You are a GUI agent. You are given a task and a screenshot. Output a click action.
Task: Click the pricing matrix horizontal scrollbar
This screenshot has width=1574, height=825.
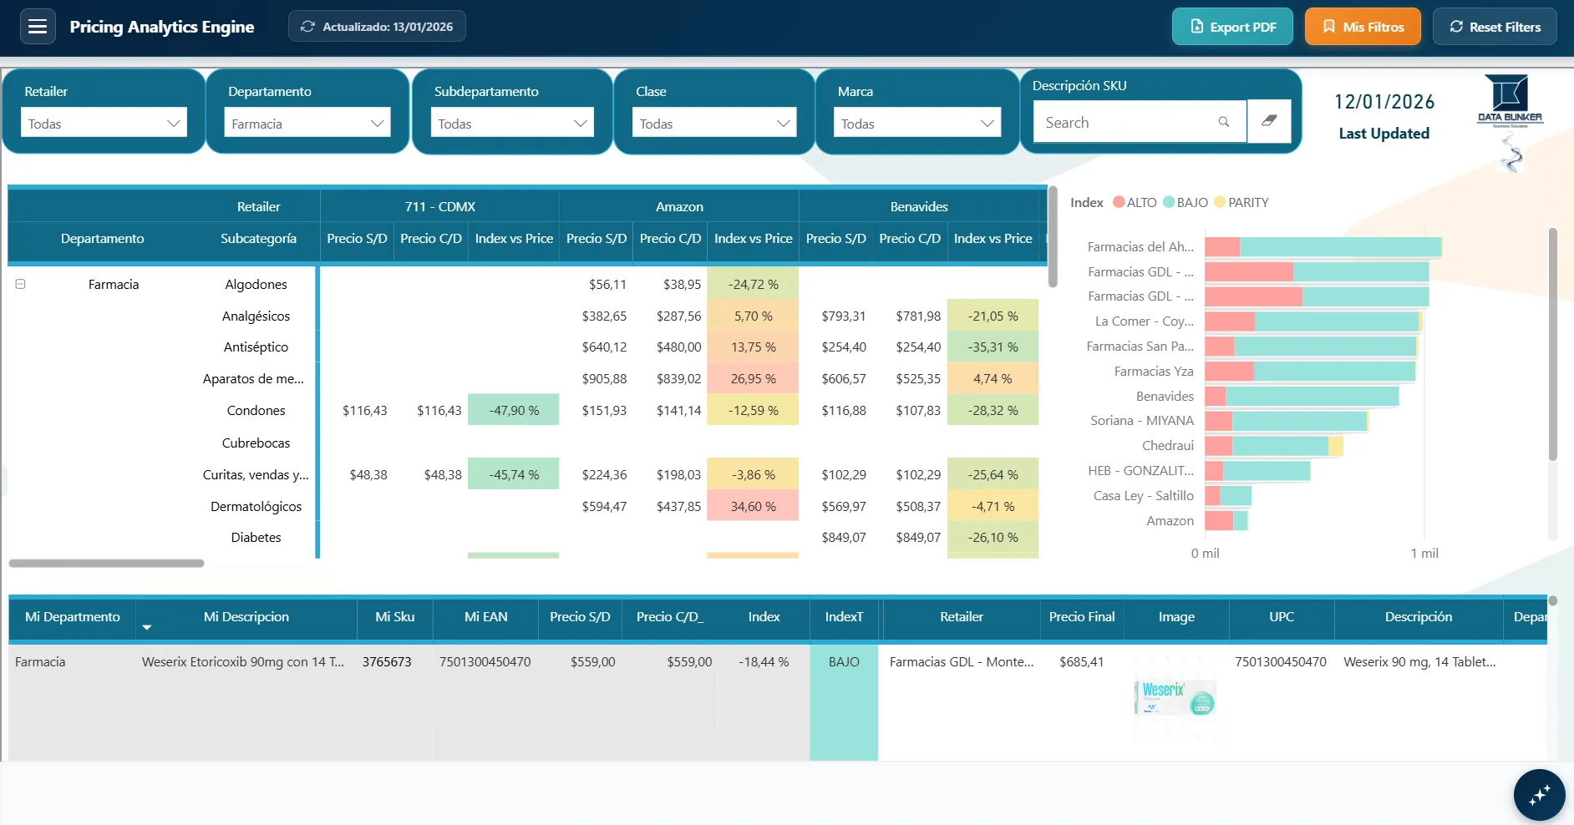coord(106,564)
